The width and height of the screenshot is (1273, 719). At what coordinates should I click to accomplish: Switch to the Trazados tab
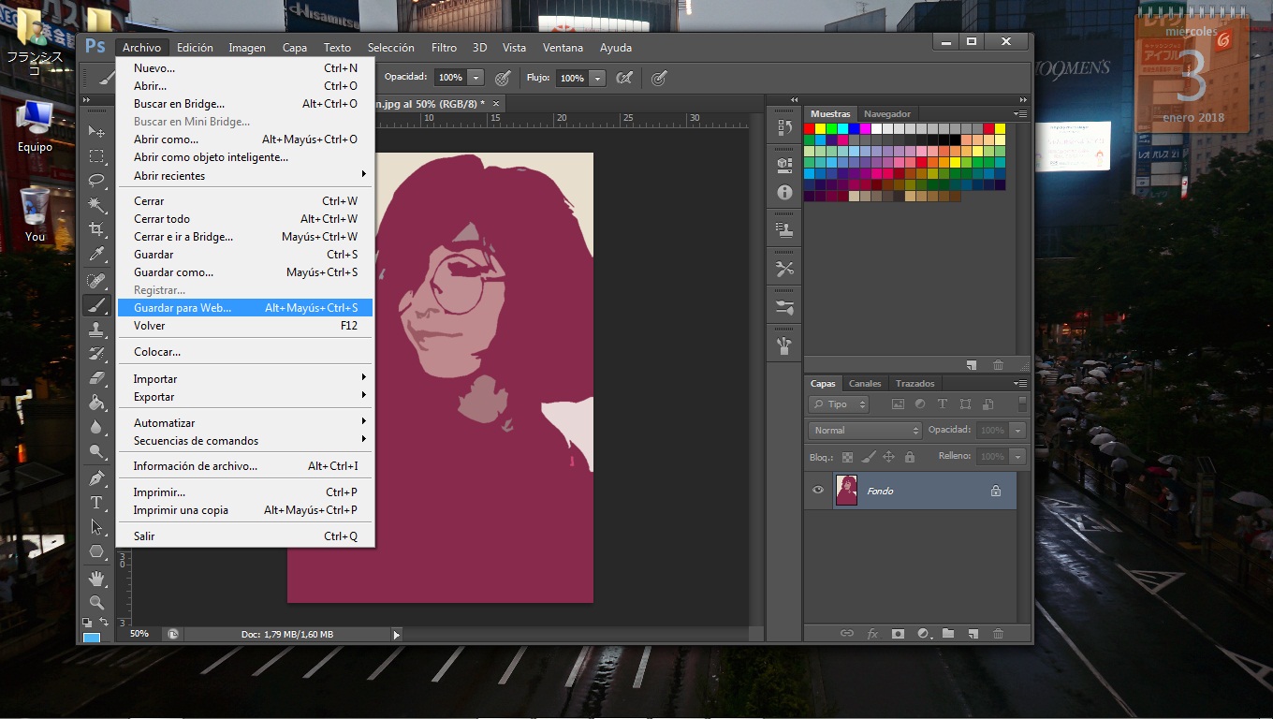915,383
